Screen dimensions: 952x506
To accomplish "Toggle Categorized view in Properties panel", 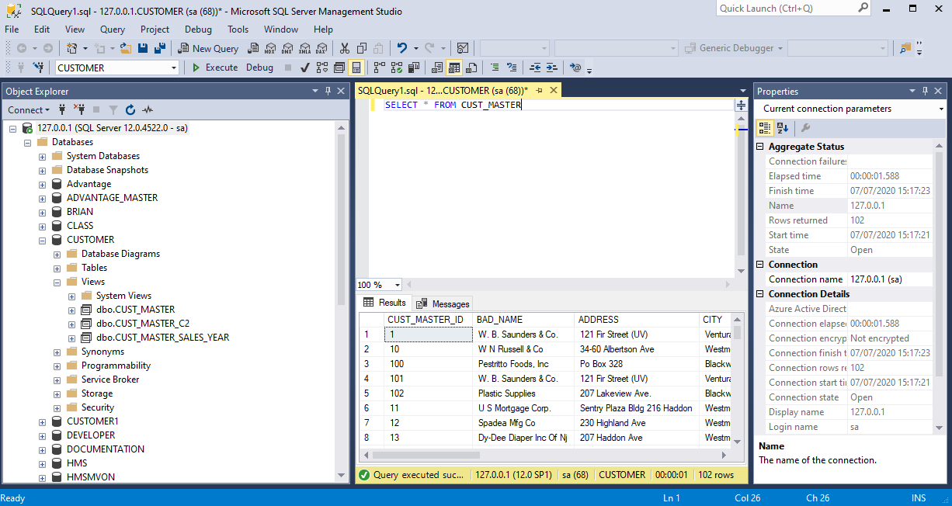I will (x=765, y=128).
